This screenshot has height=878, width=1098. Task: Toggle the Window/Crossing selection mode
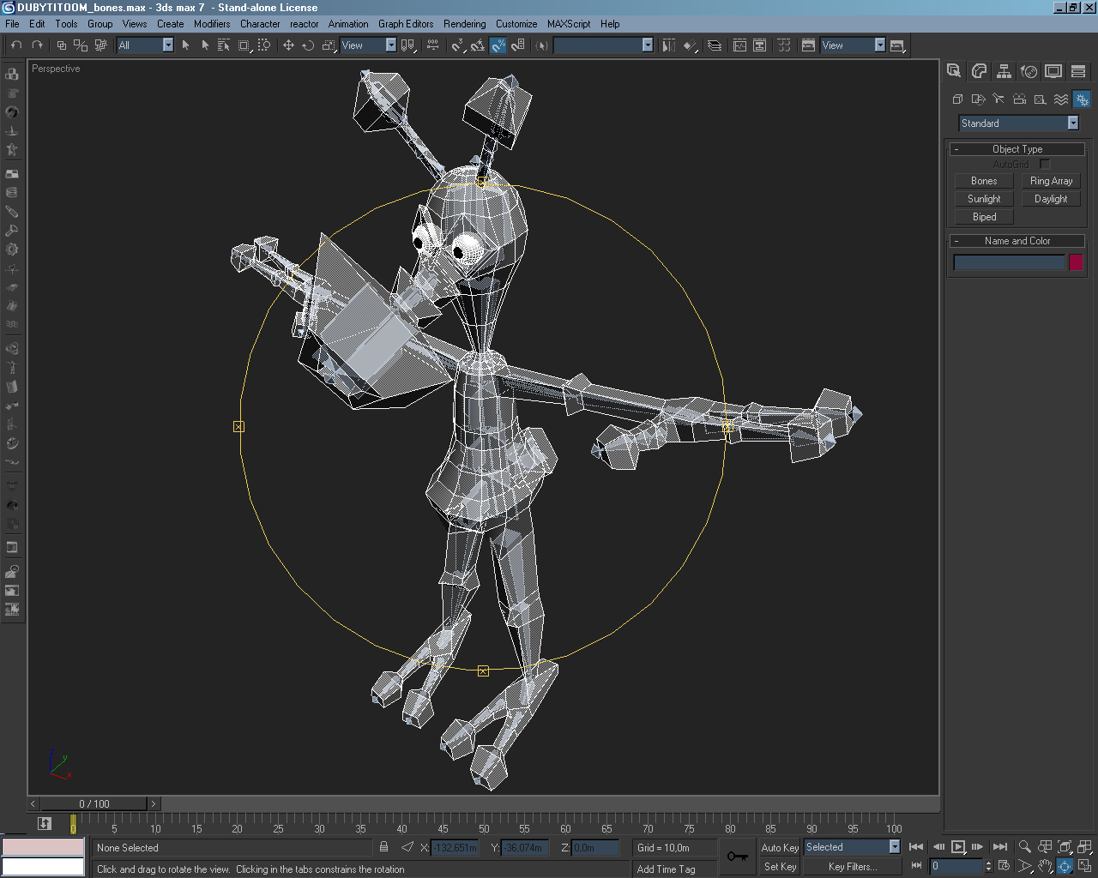(x=263, y=45)
